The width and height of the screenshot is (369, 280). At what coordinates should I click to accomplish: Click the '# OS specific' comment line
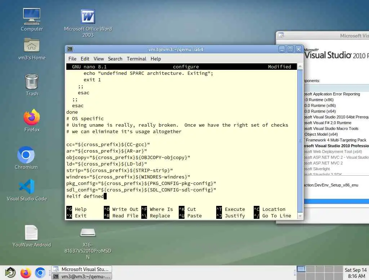(x=85, y=118)
